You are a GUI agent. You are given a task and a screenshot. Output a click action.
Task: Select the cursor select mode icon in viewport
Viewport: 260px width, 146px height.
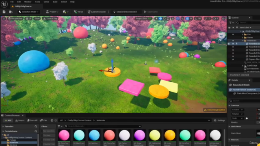[156, 19]
